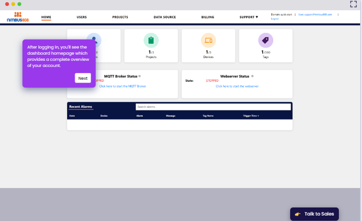Switch to the BILLING tab
This screenshot has width=362, height=221.
[x=207, y=17]
